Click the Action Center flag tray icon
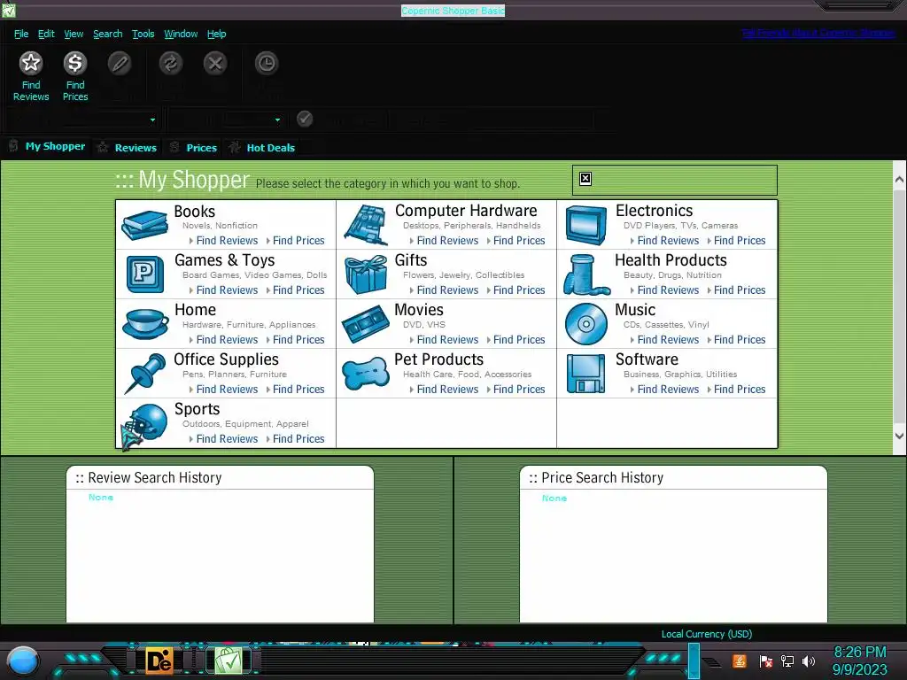This screenshot has width=907, height=680. click(x=766, y=661)
